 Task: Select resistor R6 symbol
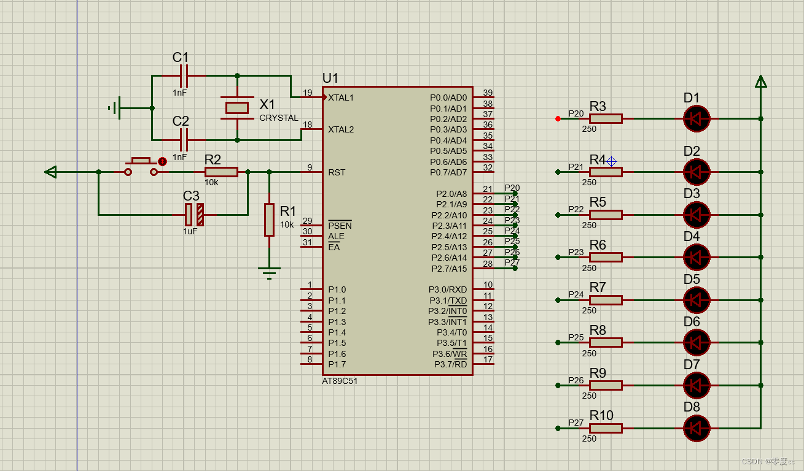[606, 257]
